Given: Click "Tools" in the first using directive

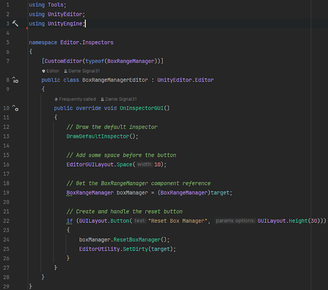Looking at the screenshot, I should click(55, 5).
